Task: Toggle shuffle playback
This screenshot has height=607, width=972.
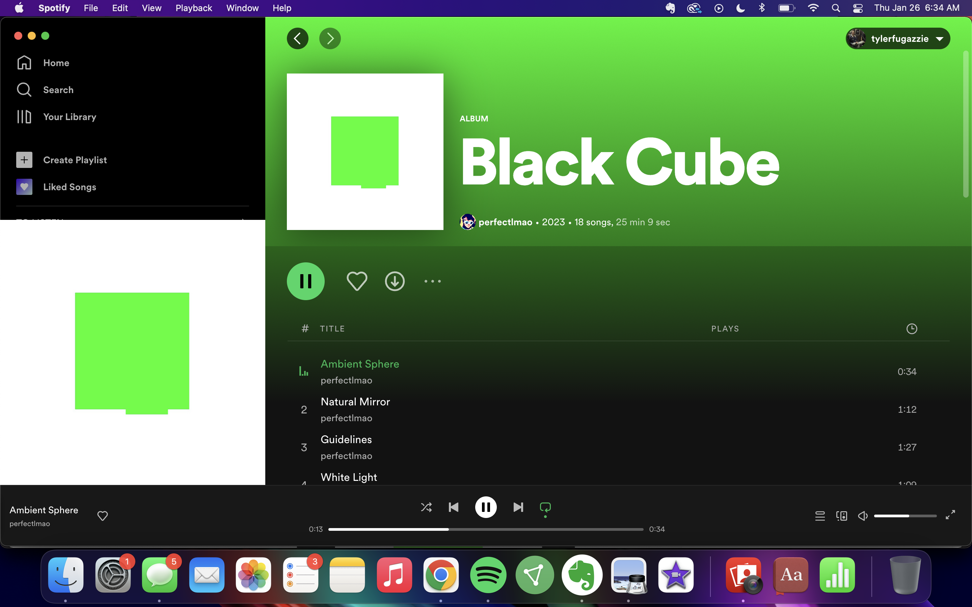Action: click(x=426, y=508)
